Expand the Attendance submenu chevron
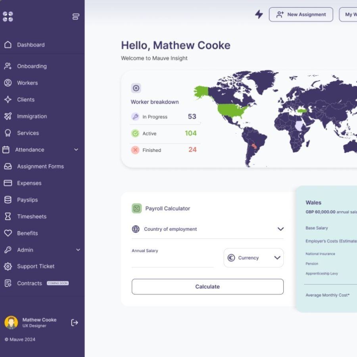Screen dimensions: 357x357 (x=76, y=150)
